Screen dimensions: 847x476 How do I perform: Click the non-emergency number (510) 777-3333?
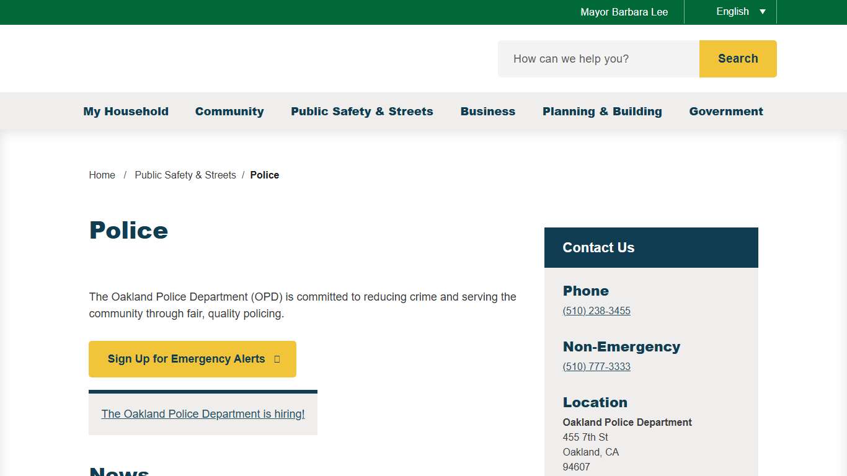pyautogui.click(x=596, y=367)
